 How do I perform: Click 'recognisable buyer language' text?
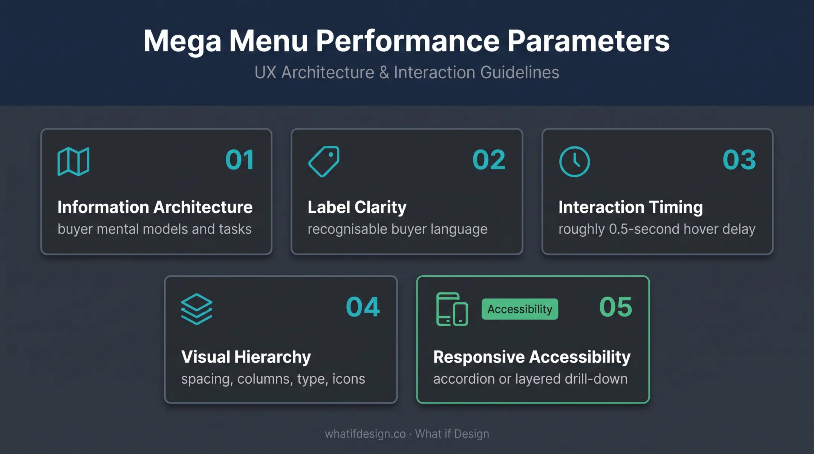pos(398,229)
